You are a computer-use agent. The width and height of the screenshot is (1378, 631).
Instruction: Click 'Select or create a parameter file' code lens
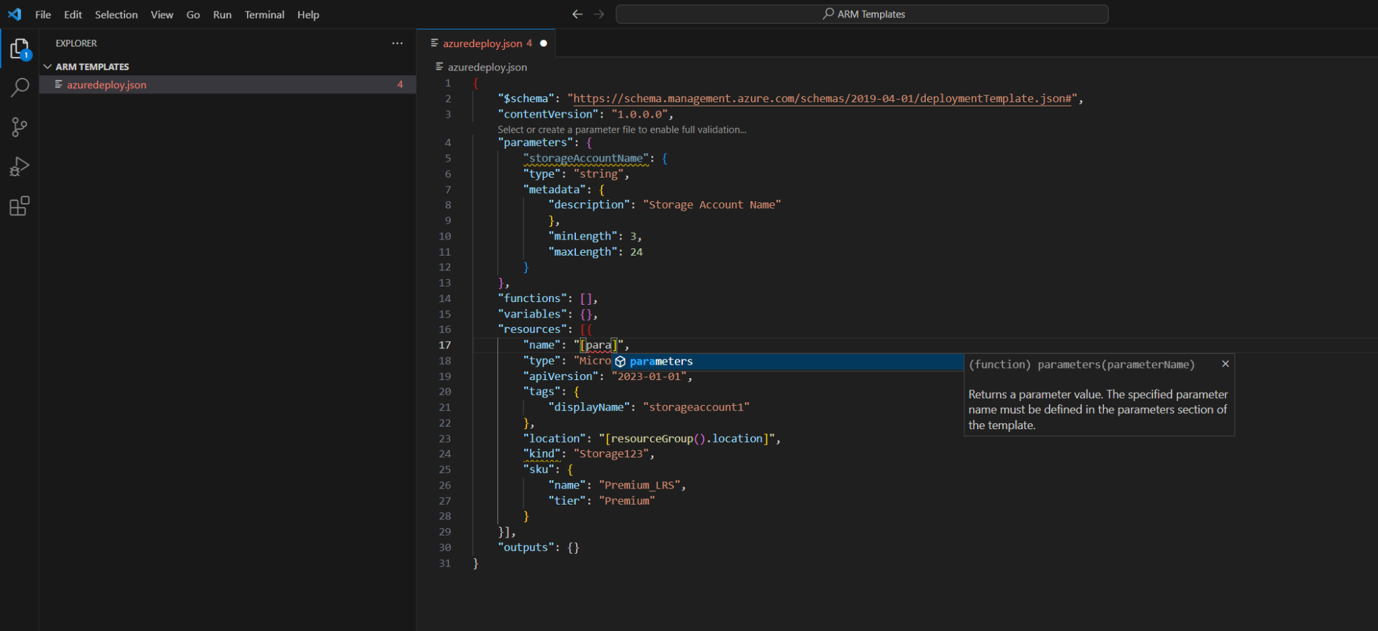[x=621, y=130]
